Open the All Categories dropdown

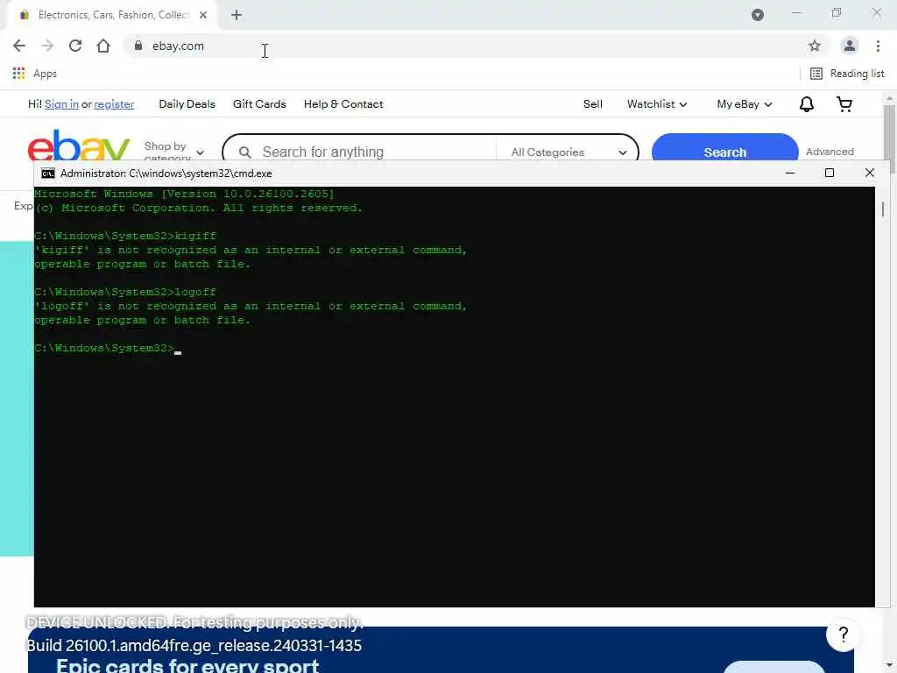coord(569,152)
